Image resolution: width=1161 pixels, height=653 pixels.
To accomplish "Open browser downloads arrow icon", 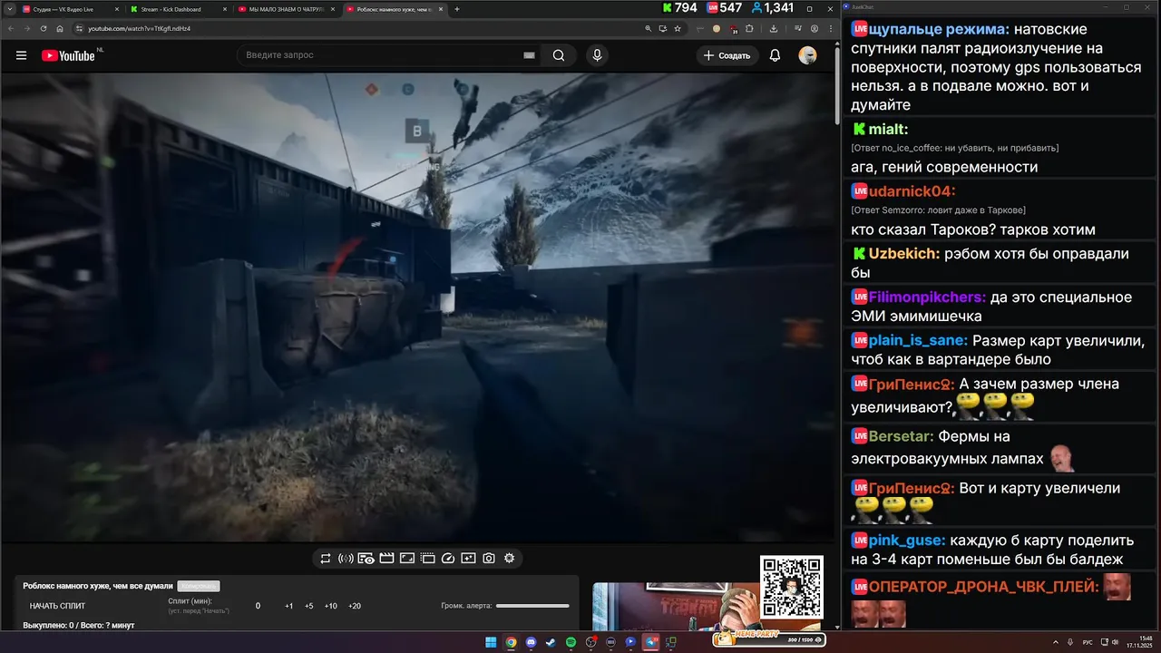I will coord(774,28).
